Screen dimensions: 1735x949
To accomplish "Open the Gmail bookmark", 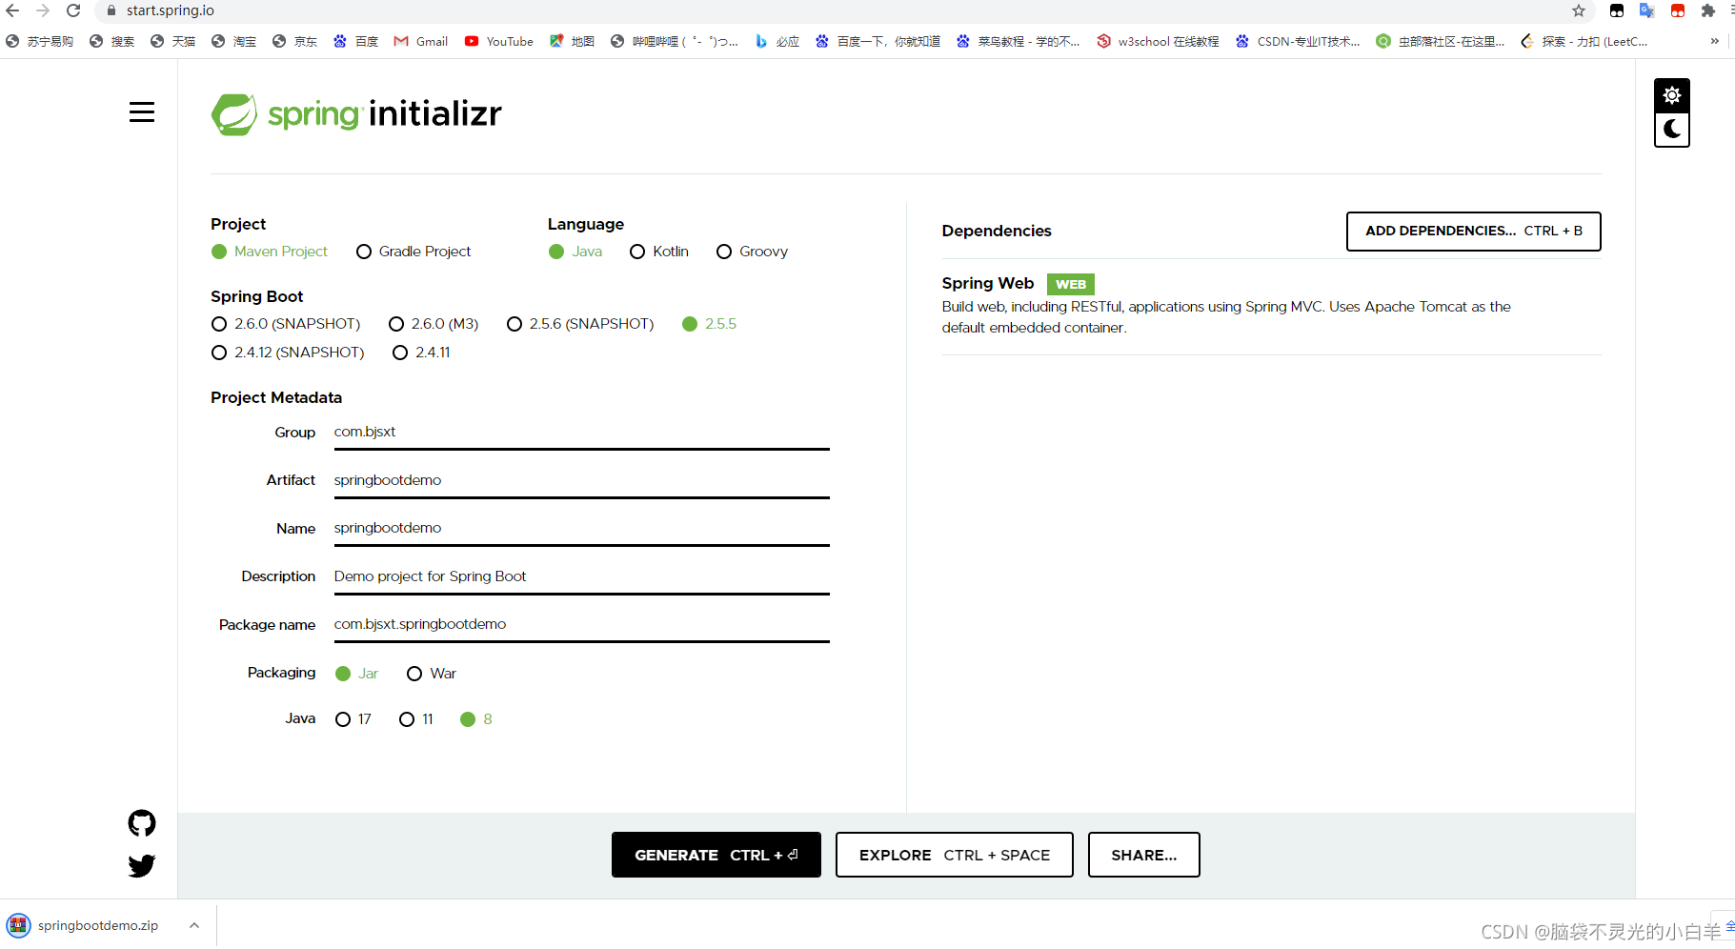I will [421, 41].
